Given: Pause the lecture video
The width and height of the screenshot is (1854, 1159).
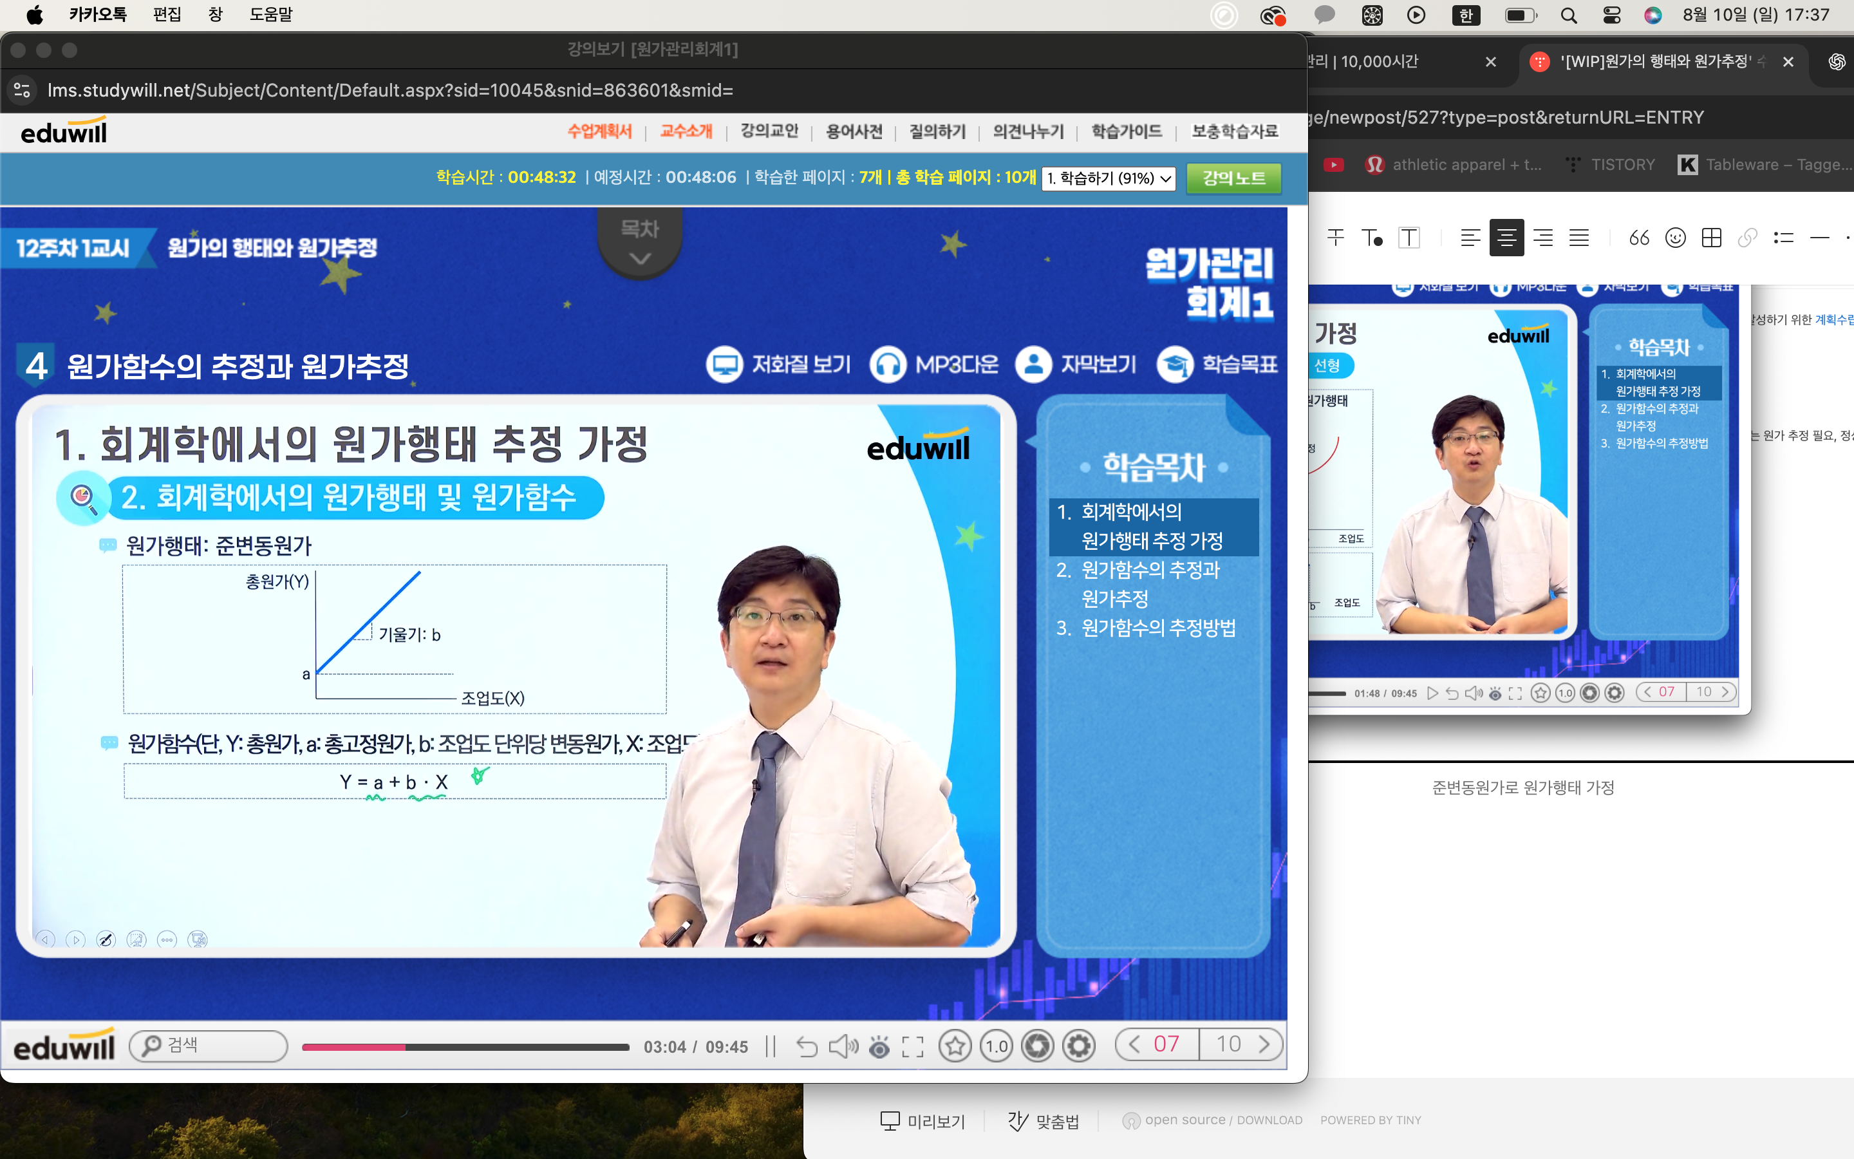Looking at the screenshot, I should pos(771,1046).
